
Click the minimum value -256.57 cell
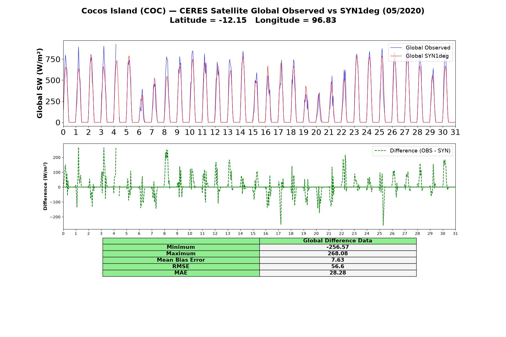point(338,247)
